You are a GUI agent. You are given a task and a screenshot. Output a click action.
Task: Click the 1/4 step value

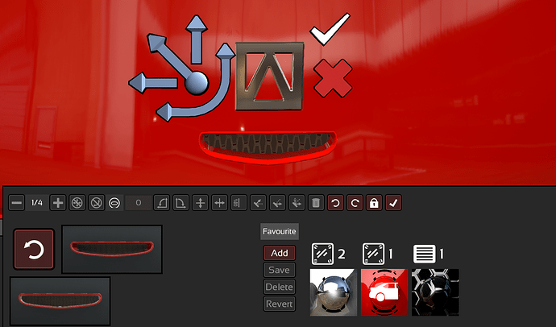click(x=37, y=203)
